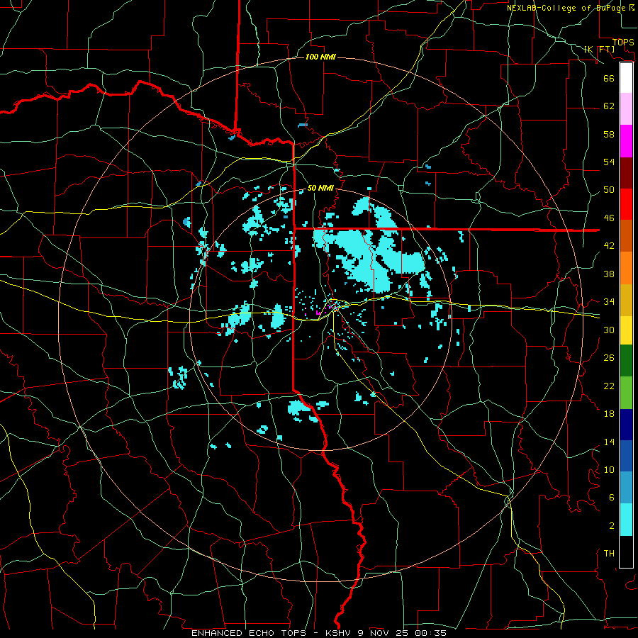Click the legend value 50
The width and height of the screenshot is (638, 638).
coord(609,190)
